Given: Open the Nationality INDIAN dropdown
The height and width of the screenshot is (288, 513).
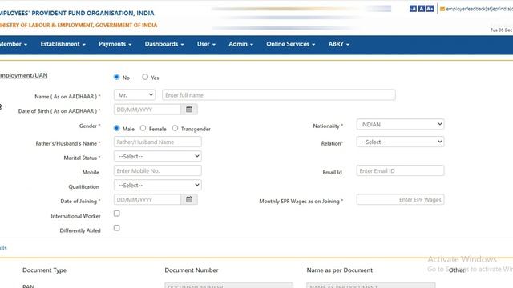Looking at the screenshot, I should point(401,125).
